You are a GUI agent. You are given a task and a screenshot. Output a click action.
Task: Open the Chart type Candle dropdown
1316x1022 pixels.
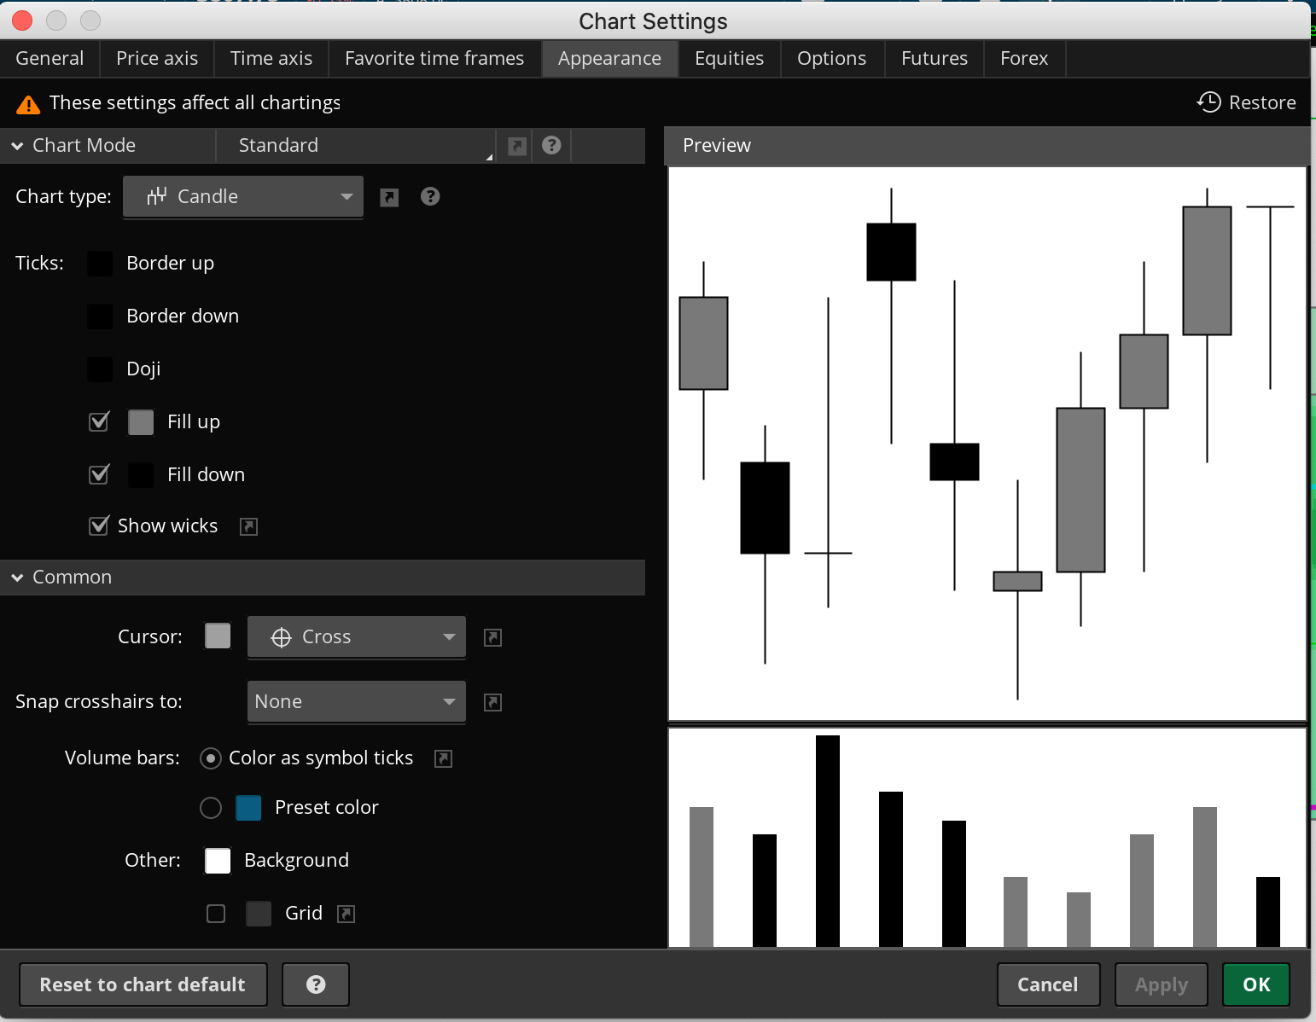point(243,197)
